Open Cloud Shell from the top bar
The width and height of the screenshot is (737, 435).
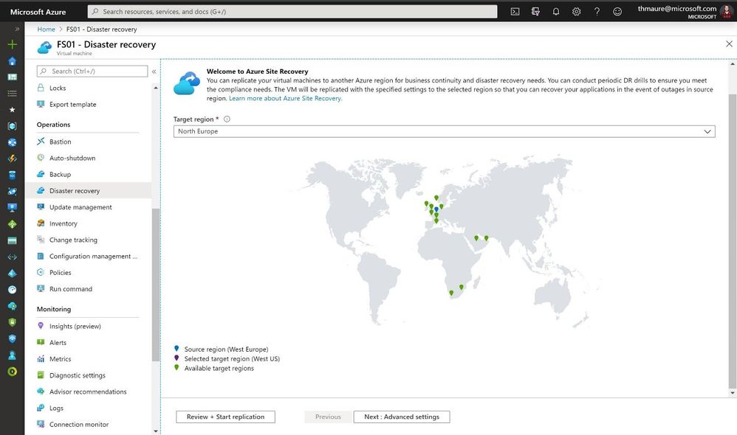[x=515, y=12]
